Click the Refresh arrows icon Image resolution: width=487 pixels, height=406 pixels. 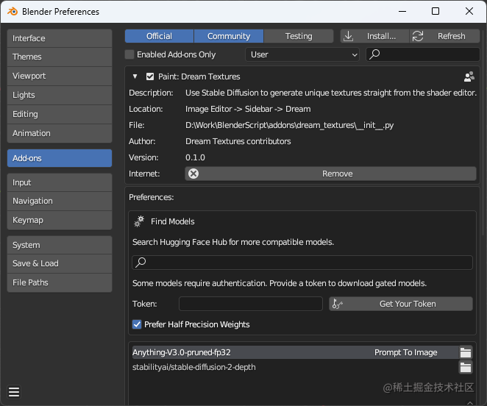click(418, 36)
